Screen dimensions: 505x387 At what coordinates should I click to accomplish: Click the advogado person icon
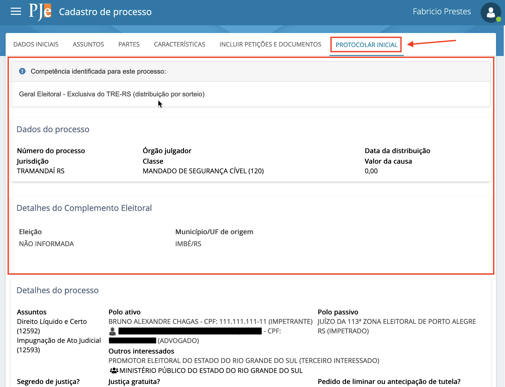coord(112,331)
